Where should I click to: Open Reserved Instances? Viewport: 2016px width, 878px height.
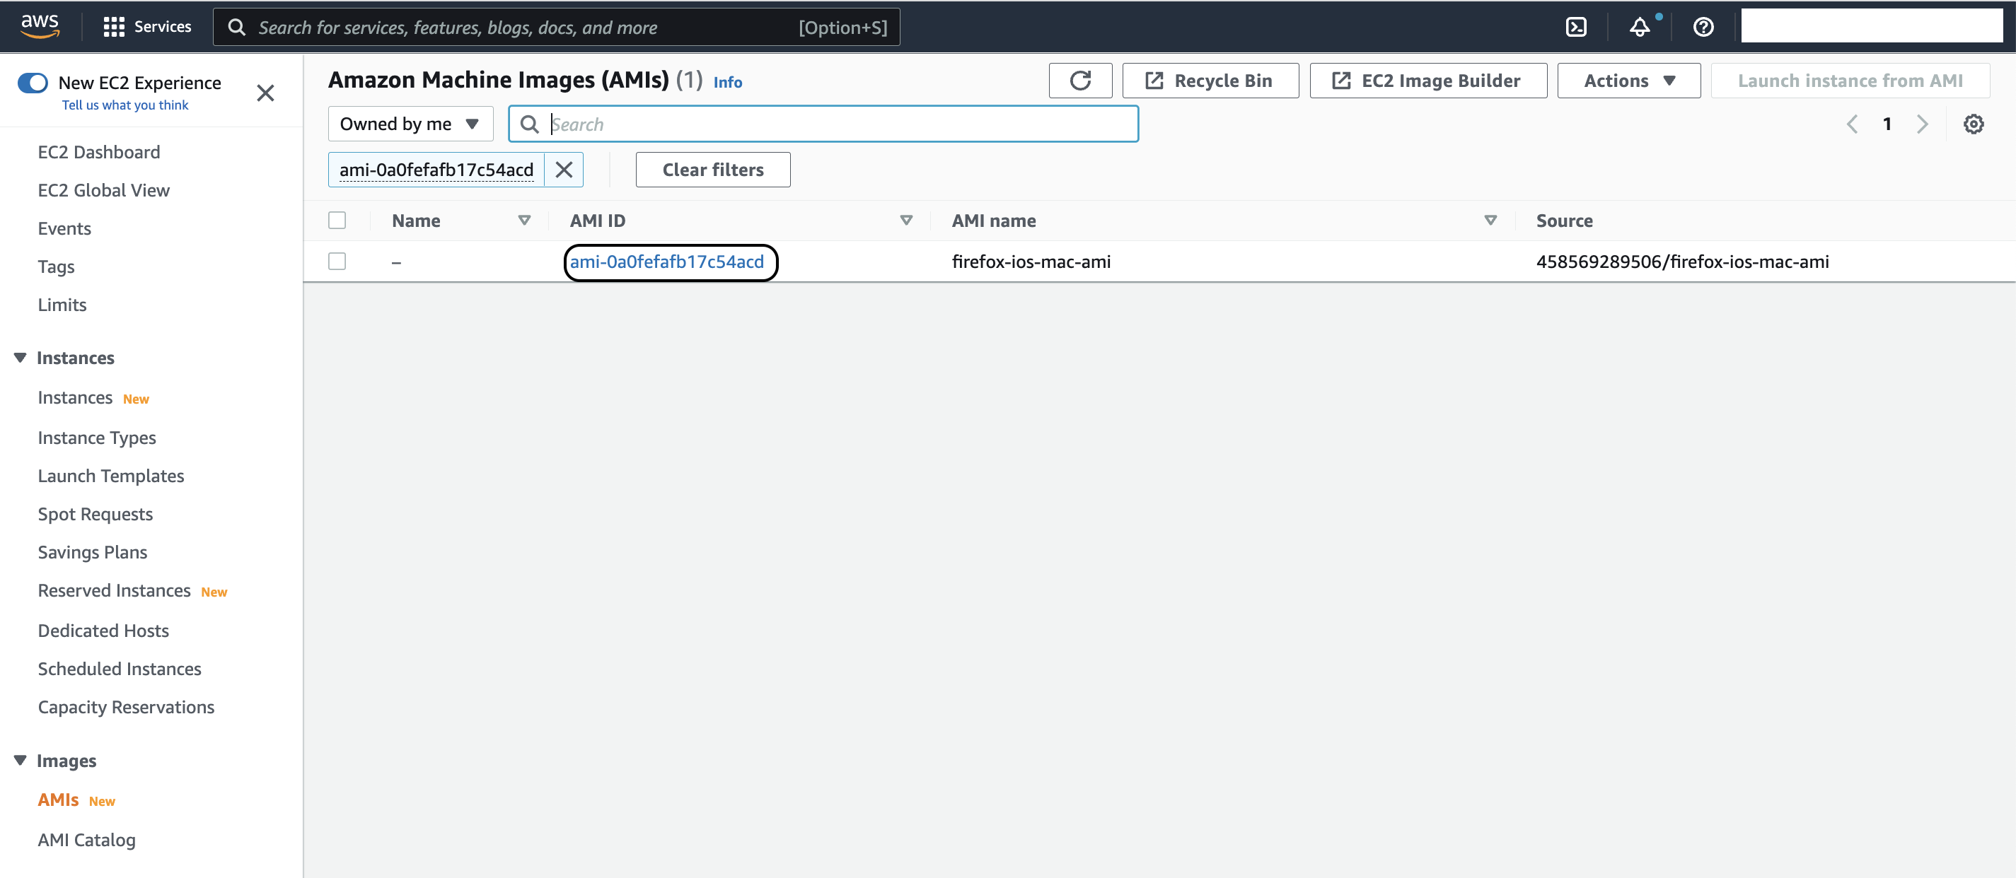click(x=115, y=590)
